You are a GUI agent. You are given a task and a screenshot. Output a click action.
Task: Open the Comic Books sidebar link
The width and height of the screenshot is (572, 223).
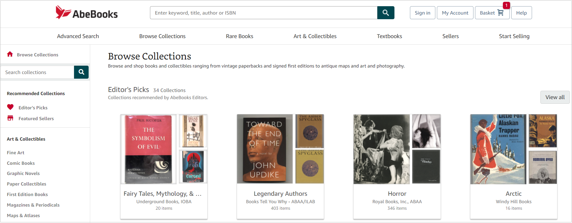click(x=21, y=163)
